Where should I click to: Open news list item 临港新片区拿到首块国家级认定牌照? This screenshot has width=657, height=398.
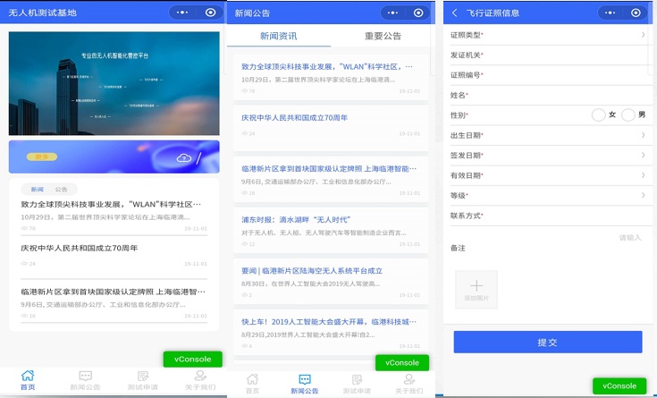pyautogui.click(x=331, y=180)
